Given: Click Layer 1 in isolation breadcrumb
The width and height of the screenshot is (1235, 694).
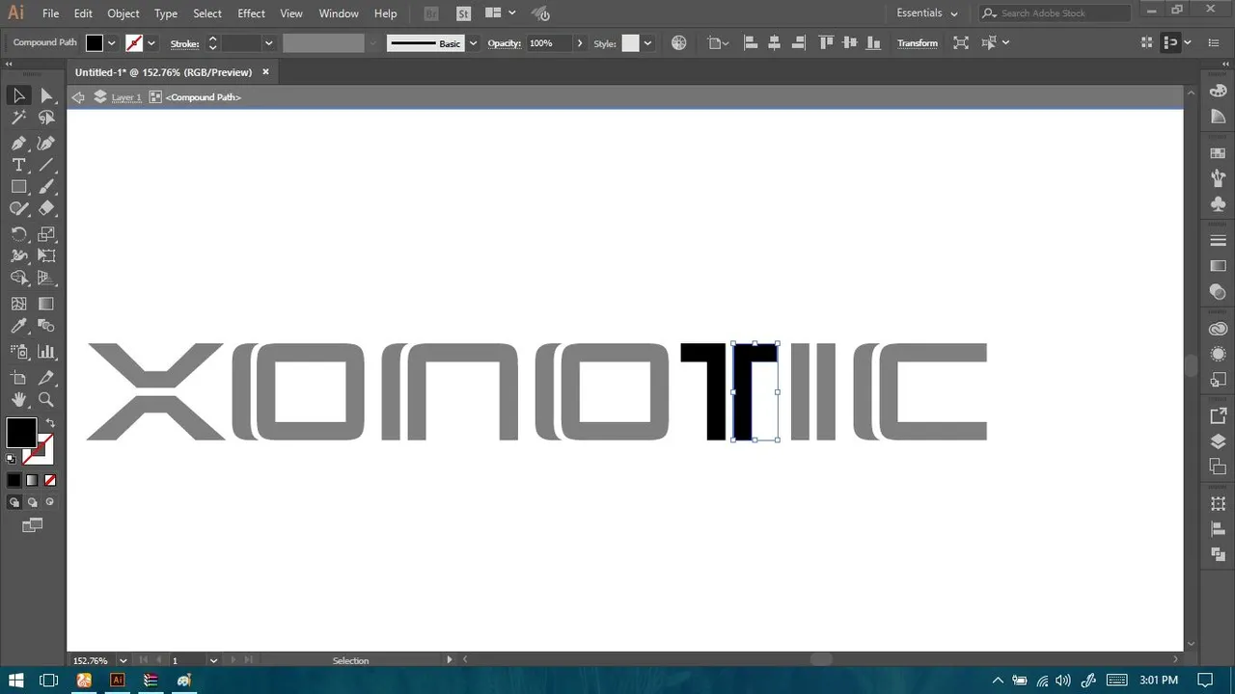Looking at the screenshot, I should coord(126,97).
